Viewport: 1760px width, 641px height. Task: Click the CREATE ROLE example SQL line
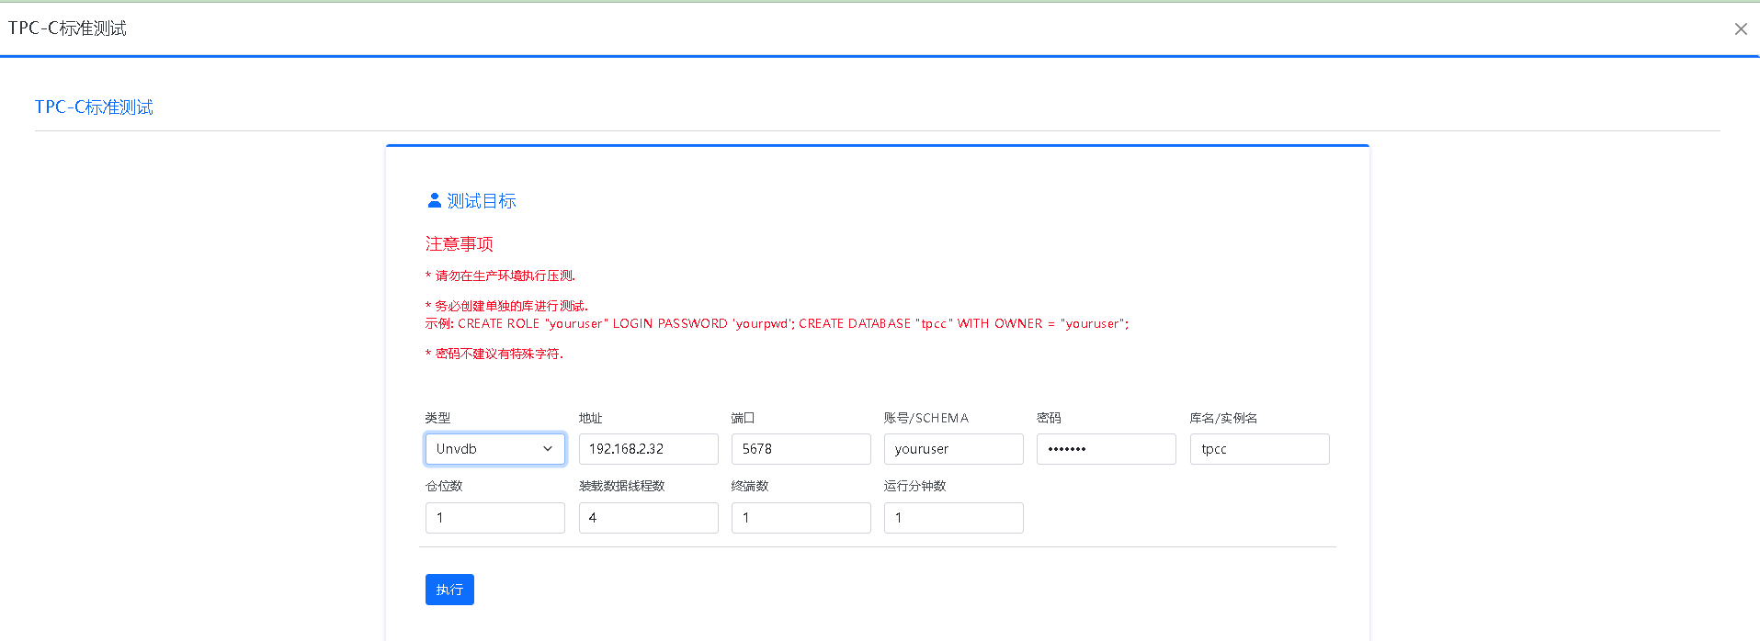(x=777, y=324)
